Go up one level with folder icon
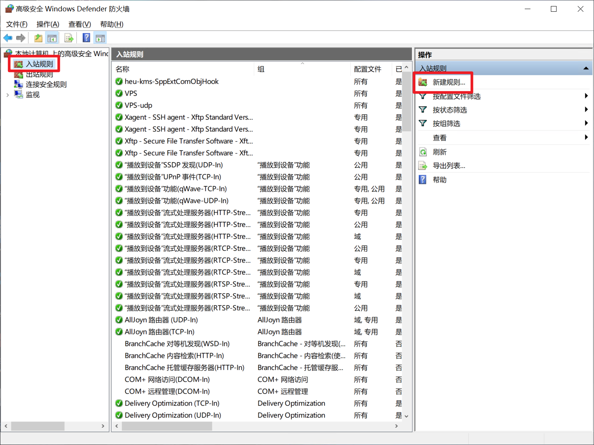 click(x=38, y=38)
